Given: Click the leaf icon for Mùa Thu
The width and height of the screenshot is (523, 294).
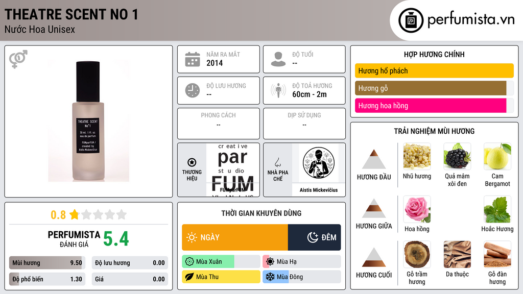Looking at the screenshot, I should click(189, 277).
